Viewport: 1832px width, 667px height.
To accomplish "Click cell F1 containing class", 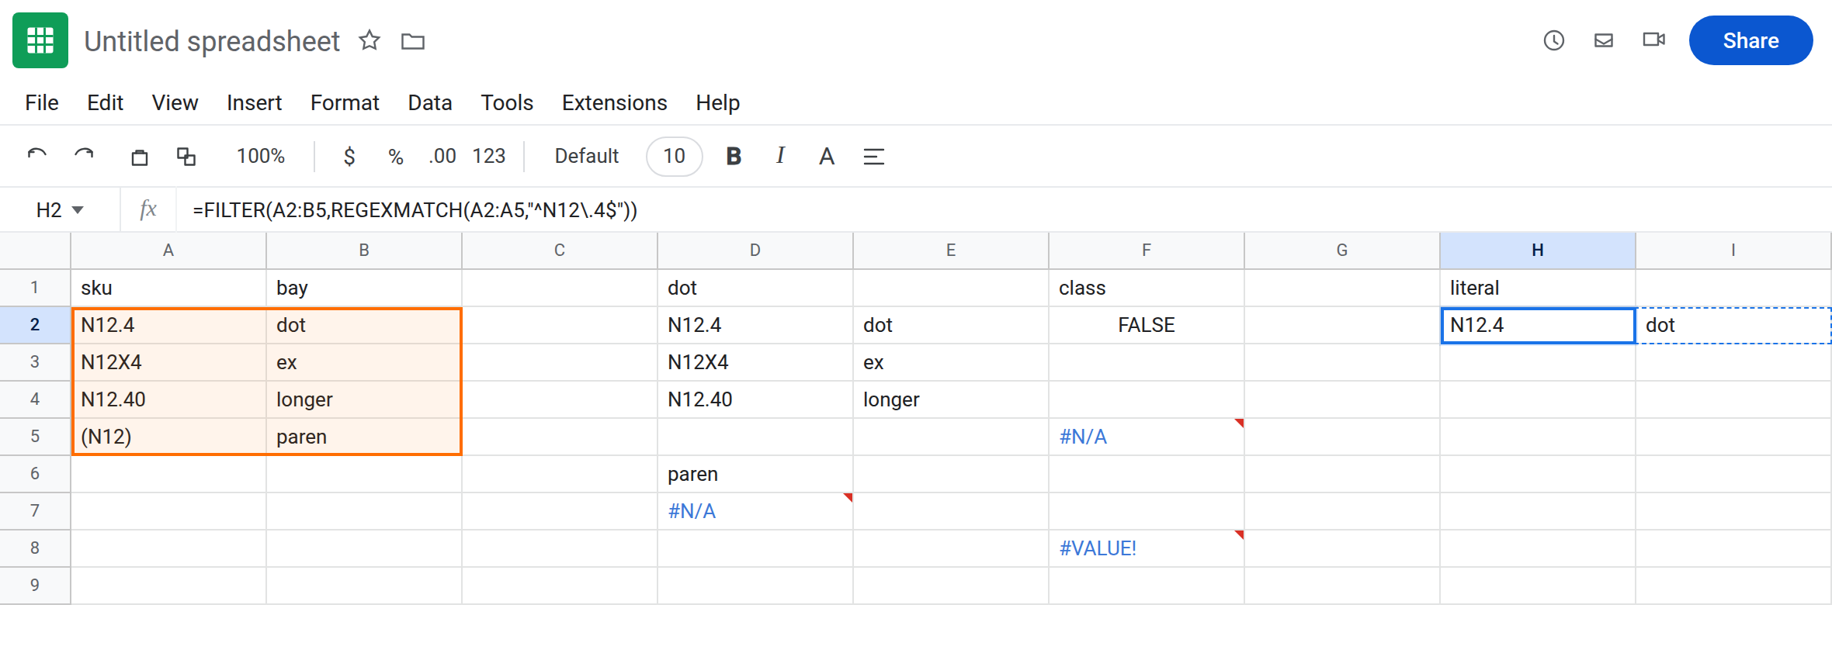I will click(x=1147, y=288).
